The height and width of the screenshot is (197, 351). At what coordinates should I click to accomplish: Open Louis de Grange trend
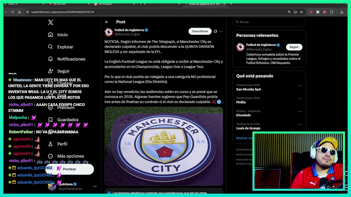point(248,128)
